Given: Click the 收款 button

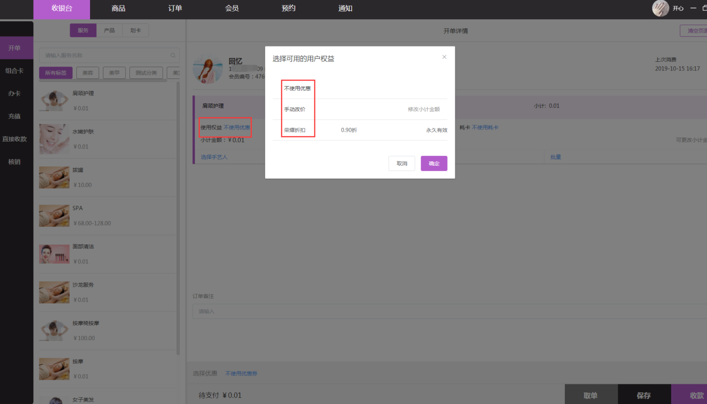Looking at the screenshot, I should click(x=689, y=394).
